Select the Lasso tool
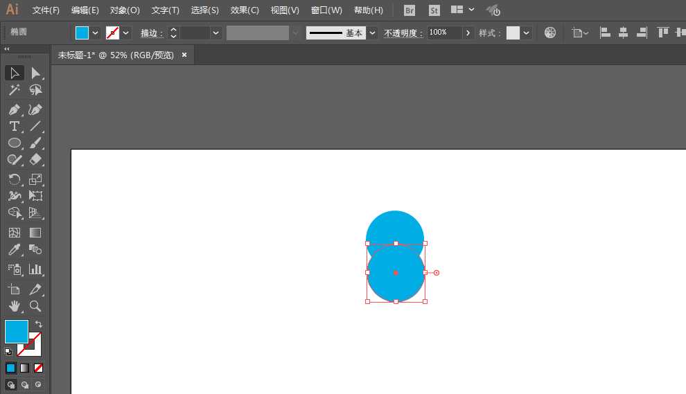Image resolution: width=686 pixels, height=394 pixels. pos(35,90)
